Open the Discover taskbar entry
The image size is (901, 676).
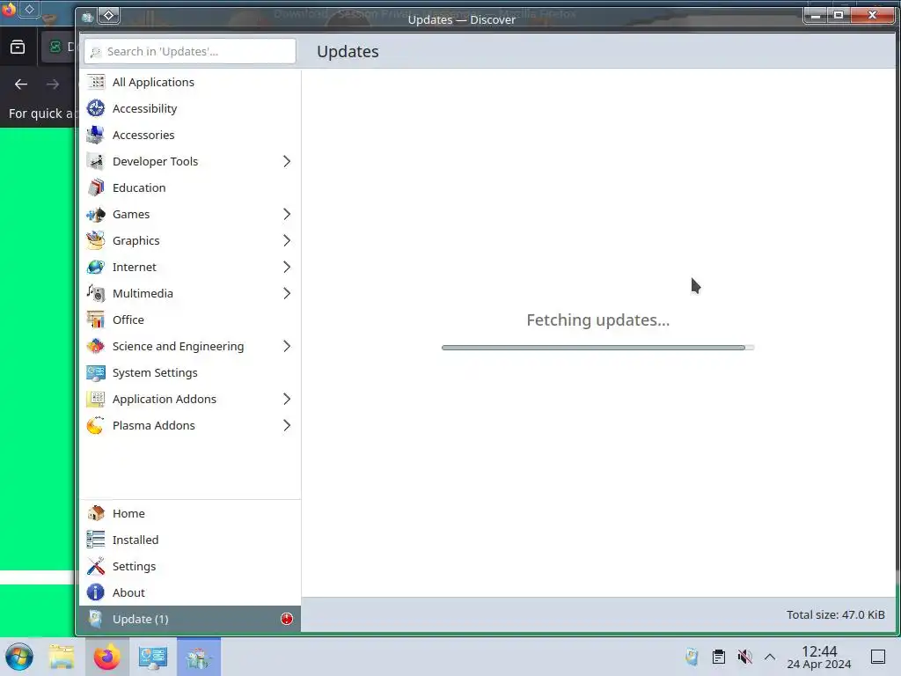click(199, 657)
